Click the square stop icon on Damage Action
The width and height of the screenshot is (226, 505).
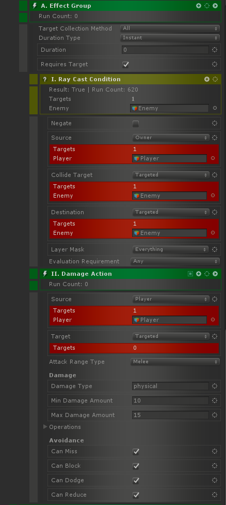(190, 274)
